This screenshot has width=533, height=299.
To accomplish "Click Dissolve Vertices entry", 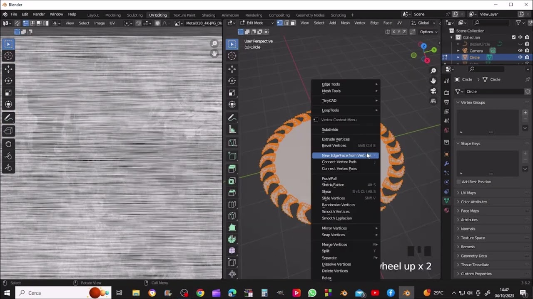I will click(345, 264).
